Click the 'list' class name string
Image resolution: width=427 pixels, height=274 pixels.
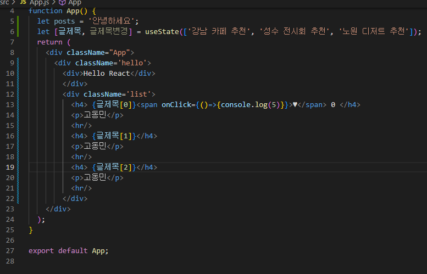click(x=138, y=94)
